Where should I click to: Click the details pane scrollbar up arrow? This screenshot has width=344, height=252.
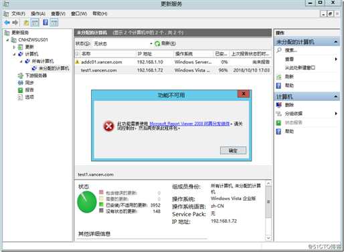[268, 184]
